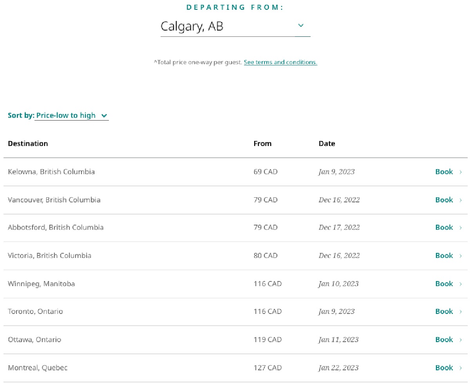Viewport: 470px width, 384px height.
Task: Select the Victoria, British Columbia destination text
Action: click(x=50, y=256)
